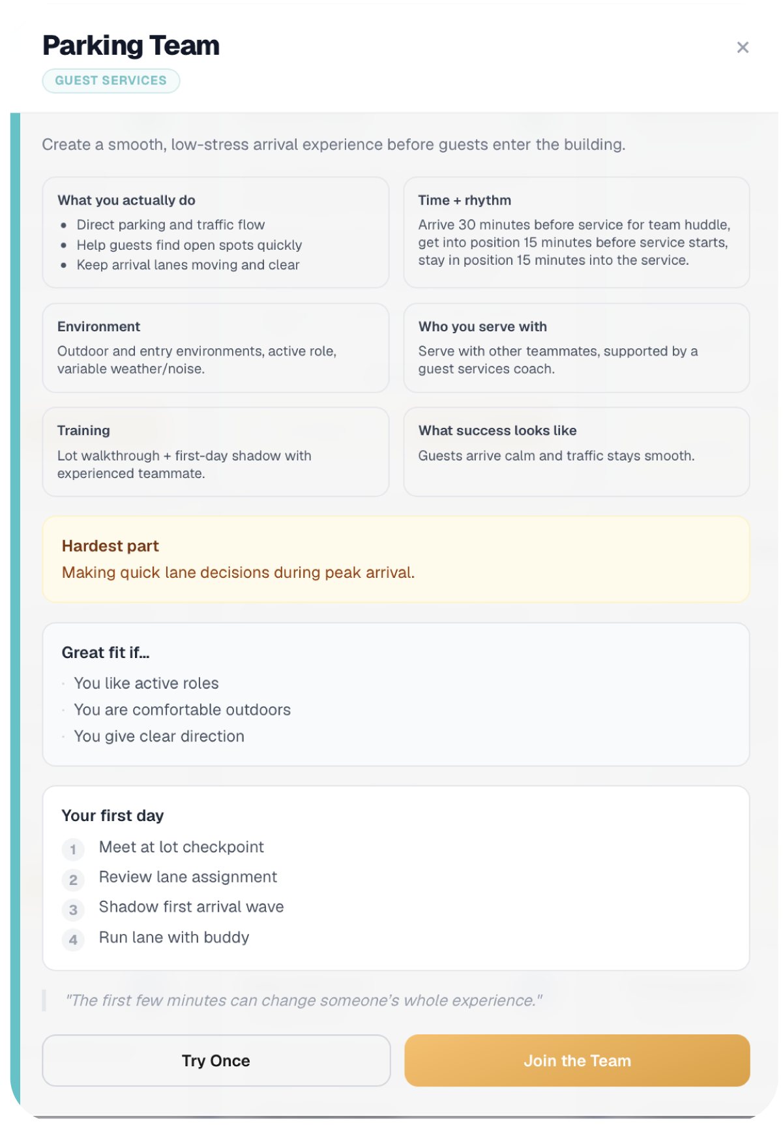The height and width of the screenshot is (1125, 783).
Task: Click the italic quote about first minutes
Action: click(304, 1000)
